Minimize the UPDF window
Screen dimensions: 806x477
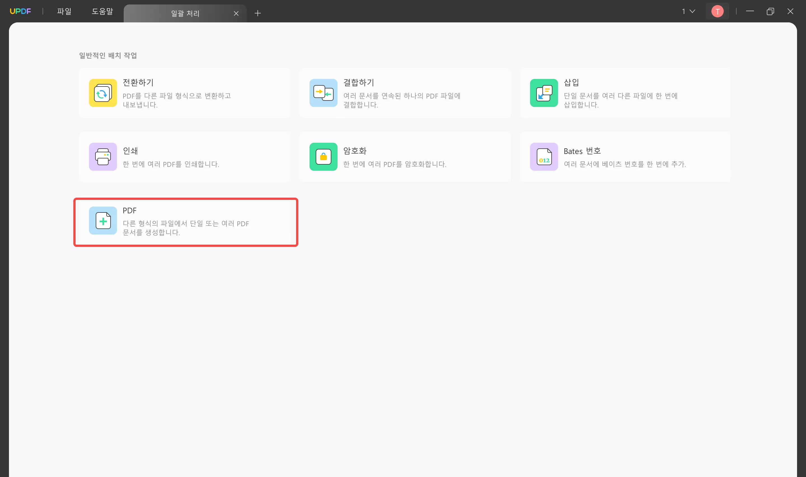pyautogui.click(x=750, y=11)
